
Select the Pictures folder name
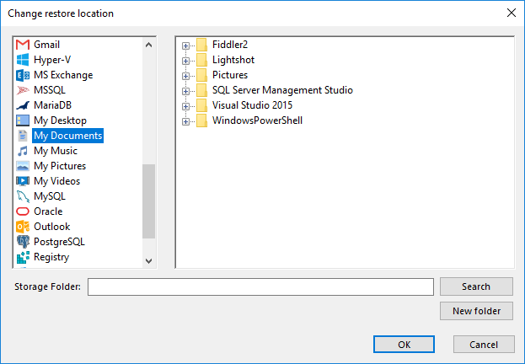230,75
